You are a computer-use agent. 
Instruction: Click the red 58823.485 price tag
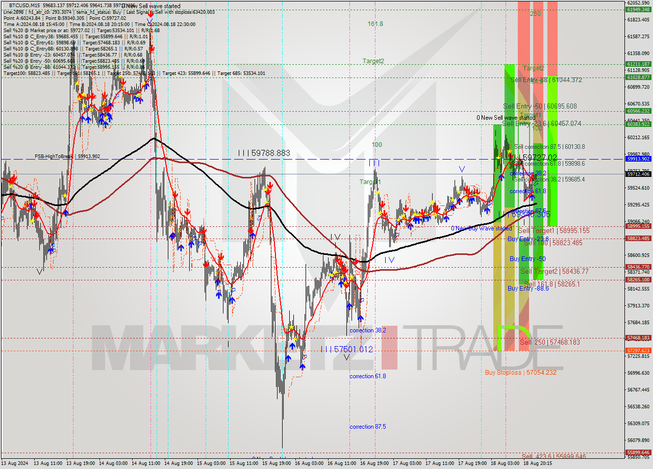[638, 239]
